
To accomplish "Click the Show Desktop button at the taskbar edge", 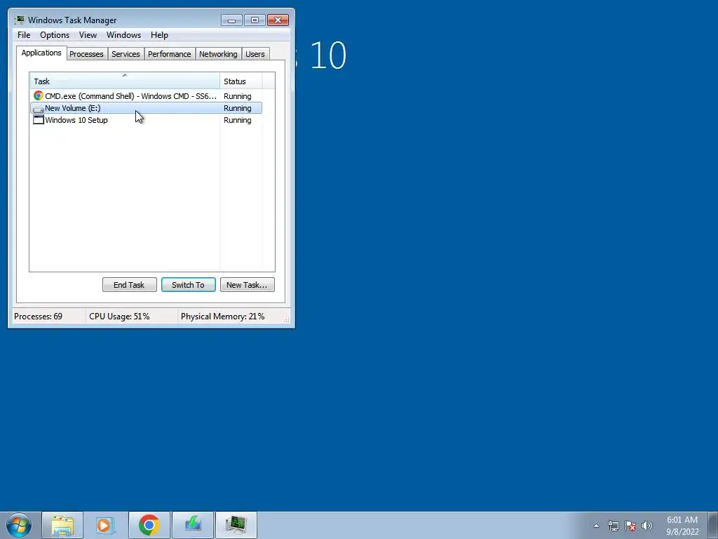I will click(713, 525).
